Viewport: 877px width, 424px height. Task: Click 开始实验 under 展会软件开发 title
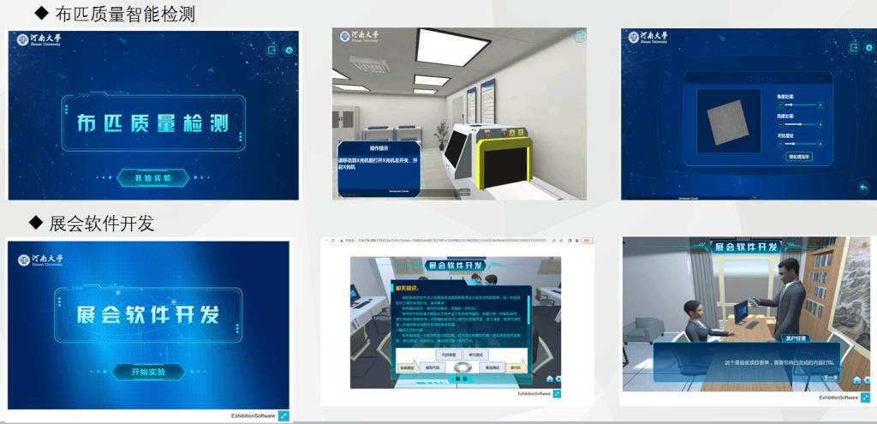[148, 372]
